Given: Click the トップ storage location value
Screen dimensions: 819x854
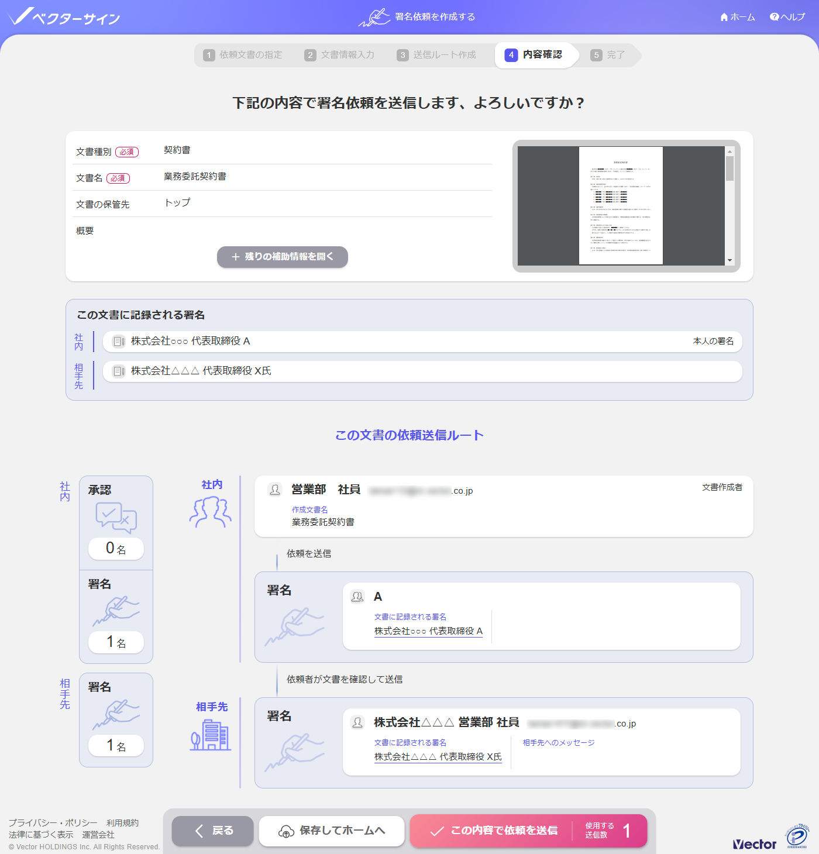Looking at the screenshot, I should point(177,203).
